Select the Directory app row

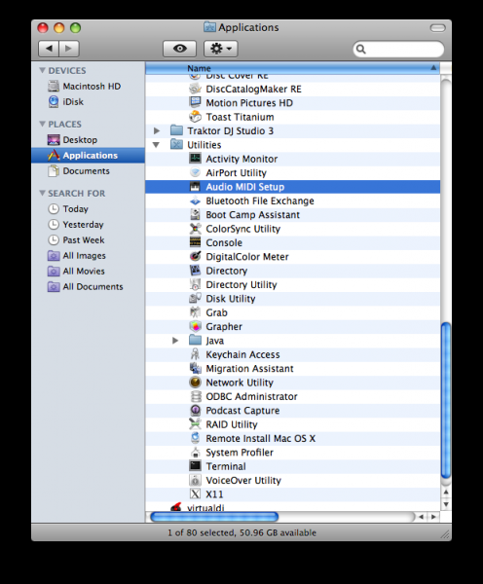point(292,271)
